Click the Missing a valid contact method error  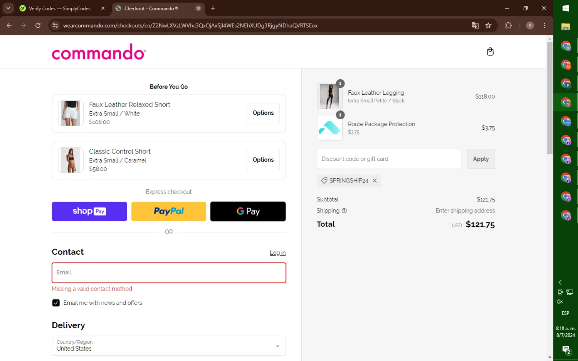pos(92,289)
